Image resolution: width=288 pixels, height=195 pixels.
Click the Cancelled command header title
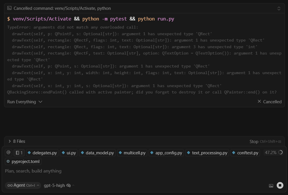point(62,8)
